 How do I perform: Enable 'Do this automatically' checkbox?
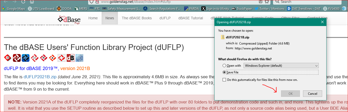[224, 80]
